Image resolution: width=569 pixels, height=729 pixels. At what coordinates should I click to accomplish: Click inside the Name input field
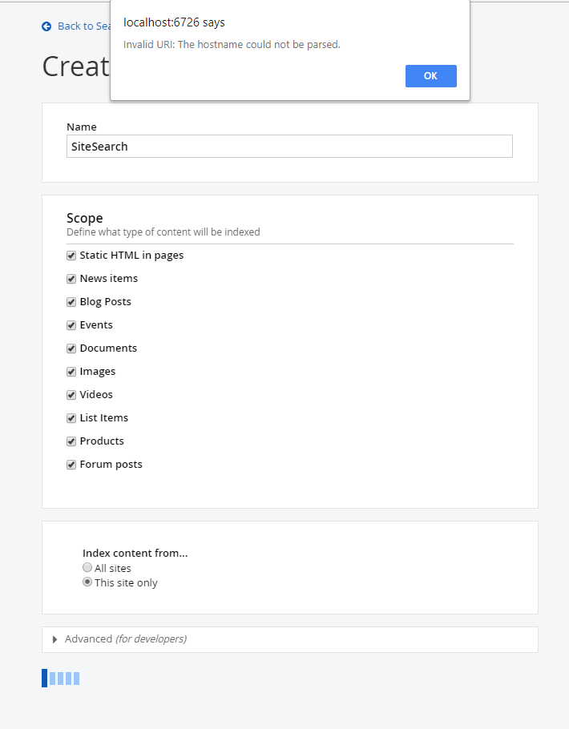pos(289,146)
